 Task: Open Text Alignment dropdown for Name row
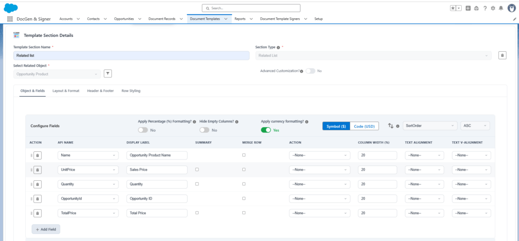coord(424,155)
